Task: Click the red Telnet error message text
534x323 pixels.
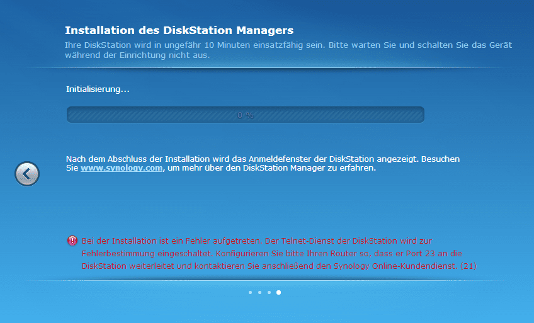Action: coord(279,254)
